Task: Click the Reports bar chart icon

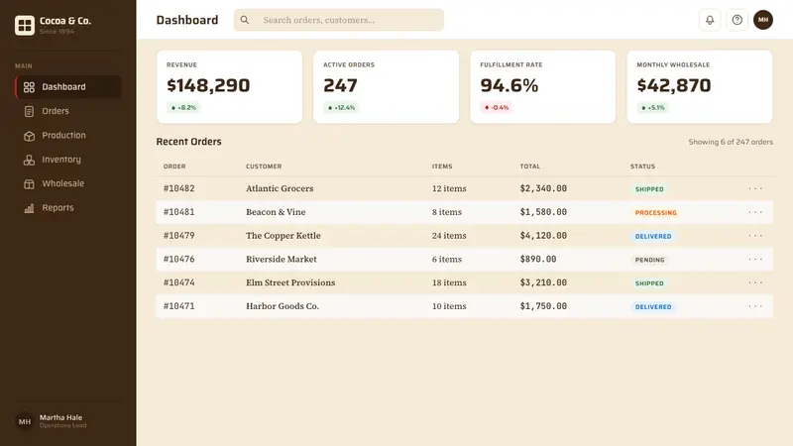Action: tap(29, 208)
